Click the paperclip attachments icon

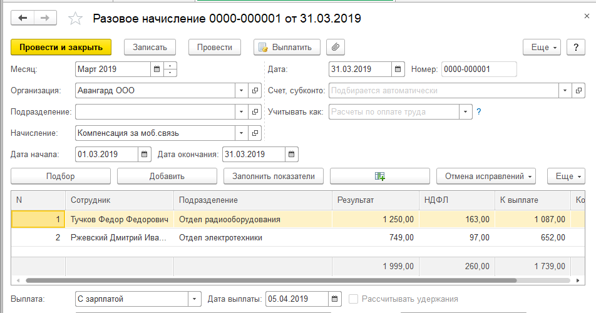(x=336, y=47)
